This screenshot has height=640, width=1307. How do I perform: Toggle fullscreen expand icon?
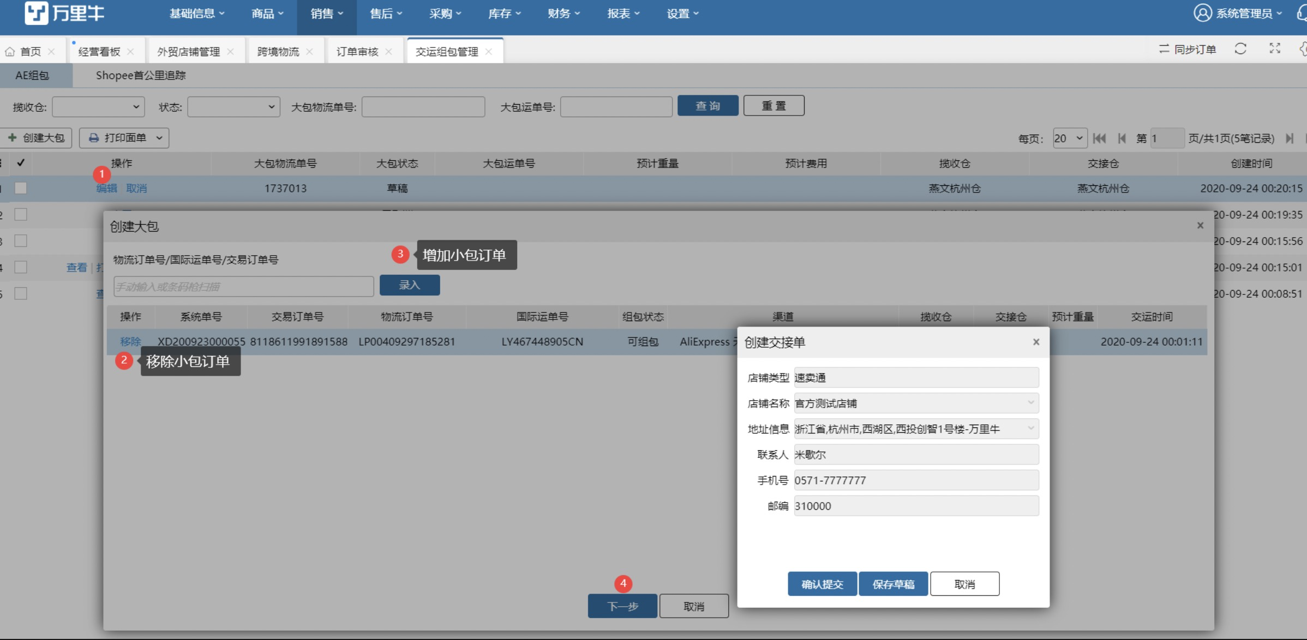1275,49
